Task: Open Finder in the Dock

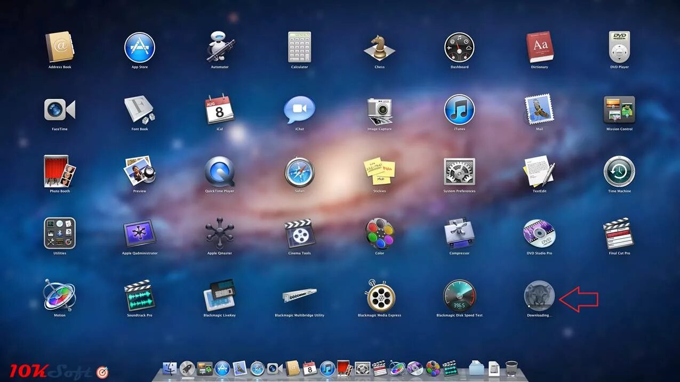Action: coord(170,369)
